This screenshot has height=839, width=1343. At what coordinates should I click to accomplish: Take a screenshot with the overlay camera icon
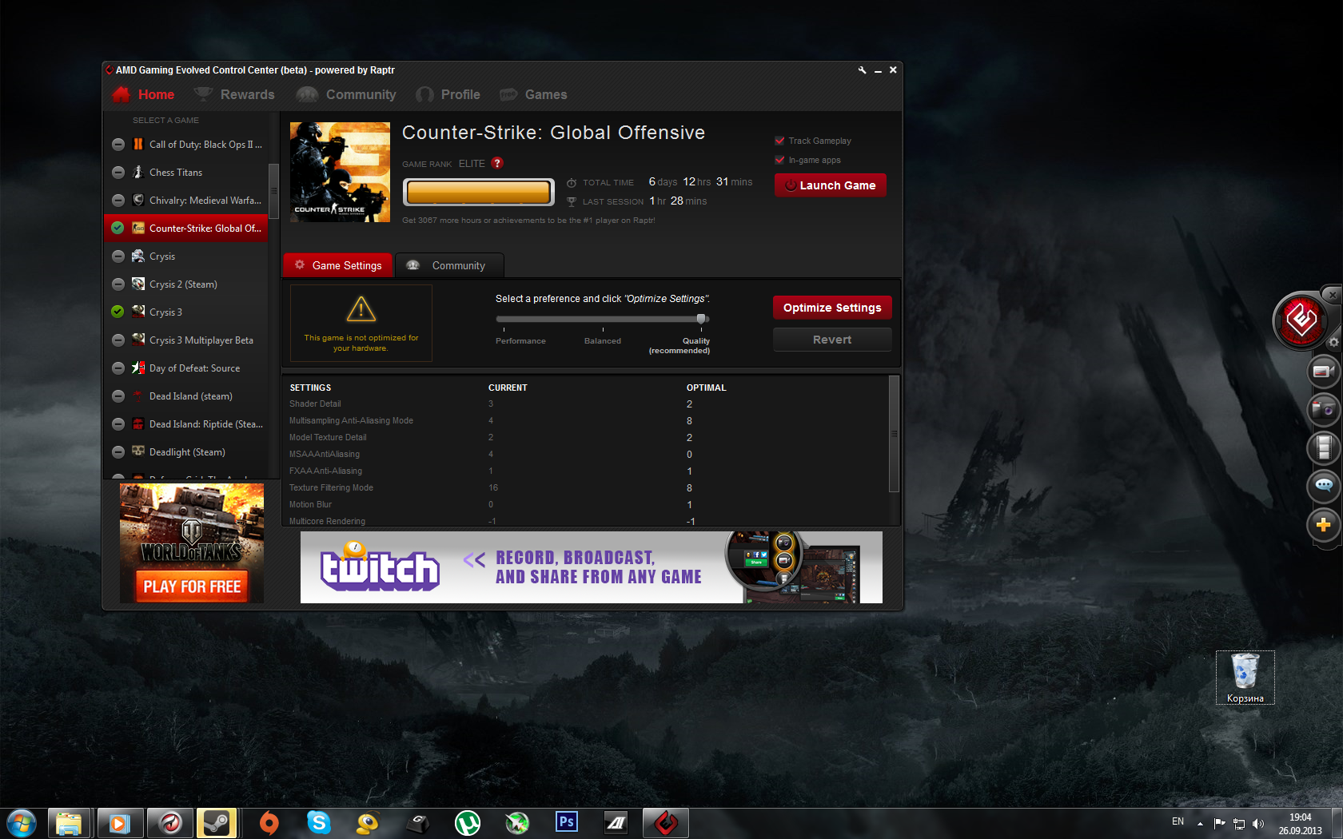pos(1323,410)
